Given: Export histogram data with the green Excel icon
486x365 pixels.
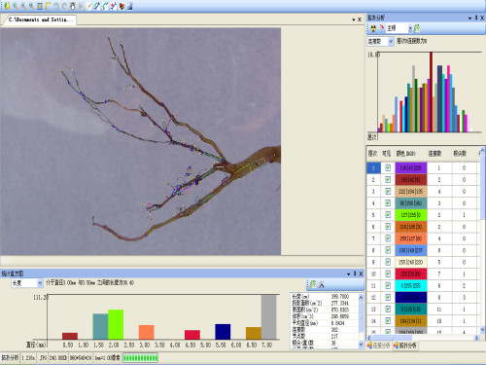Looking at the screenshot, I should (313, 284).
